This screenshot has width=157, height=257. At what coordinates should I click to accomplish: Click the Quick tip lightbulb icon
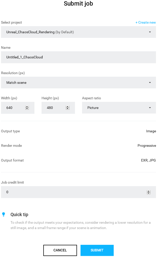4,214
